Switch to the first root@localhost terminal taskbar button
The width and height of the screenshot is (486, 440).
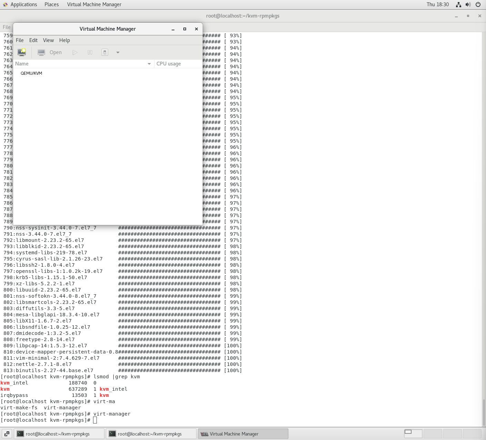tap(59, 434)
